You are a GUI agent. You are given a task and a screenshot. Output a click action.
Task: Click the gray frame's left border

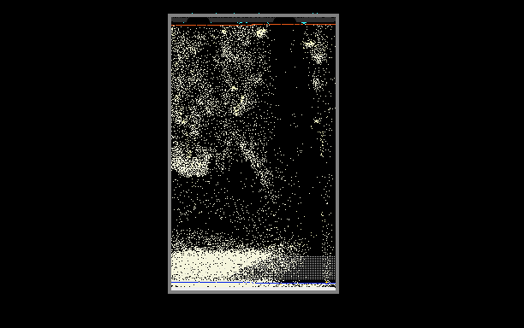click(x=170, y=154)
